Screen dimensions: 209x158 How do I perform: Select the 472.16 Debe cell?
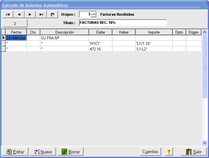tap(100, 49)
